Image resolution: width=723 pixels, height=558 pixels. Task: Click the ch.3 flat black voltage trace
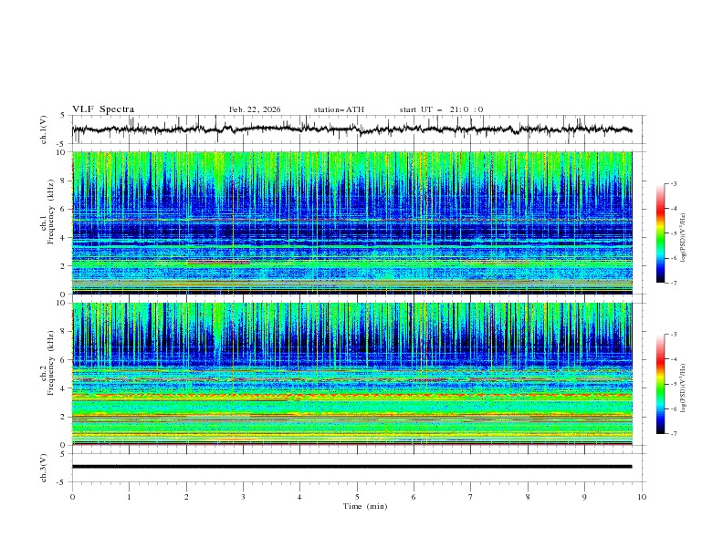point(351,467)
